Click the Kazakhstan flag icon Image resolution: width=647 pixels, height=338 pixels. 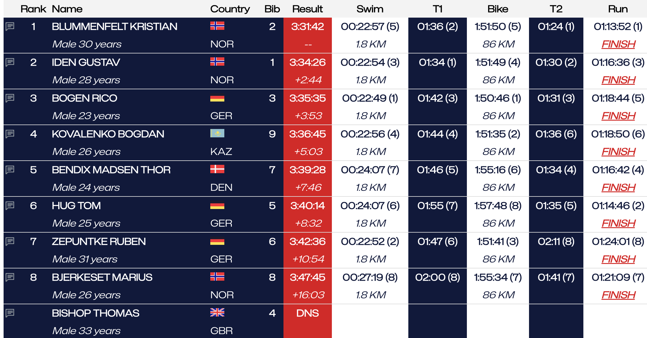pos(217,133)
